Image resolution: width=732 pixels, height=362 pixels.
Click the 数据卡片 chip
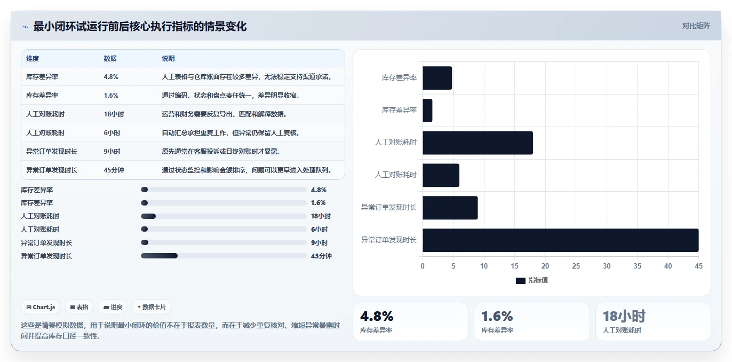coord(152,307)
